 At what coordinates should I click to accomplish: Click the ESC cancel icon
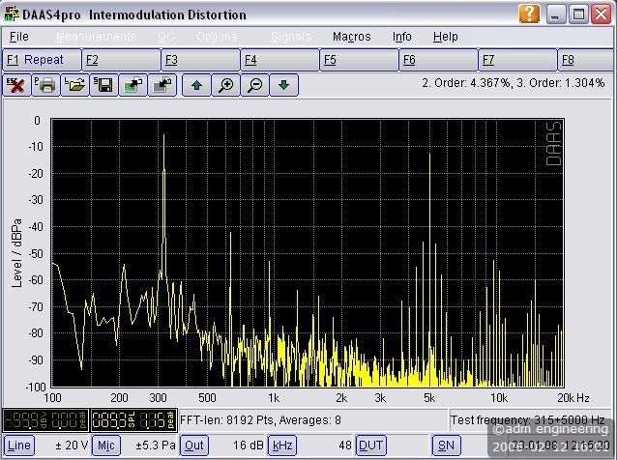(16, 85)
